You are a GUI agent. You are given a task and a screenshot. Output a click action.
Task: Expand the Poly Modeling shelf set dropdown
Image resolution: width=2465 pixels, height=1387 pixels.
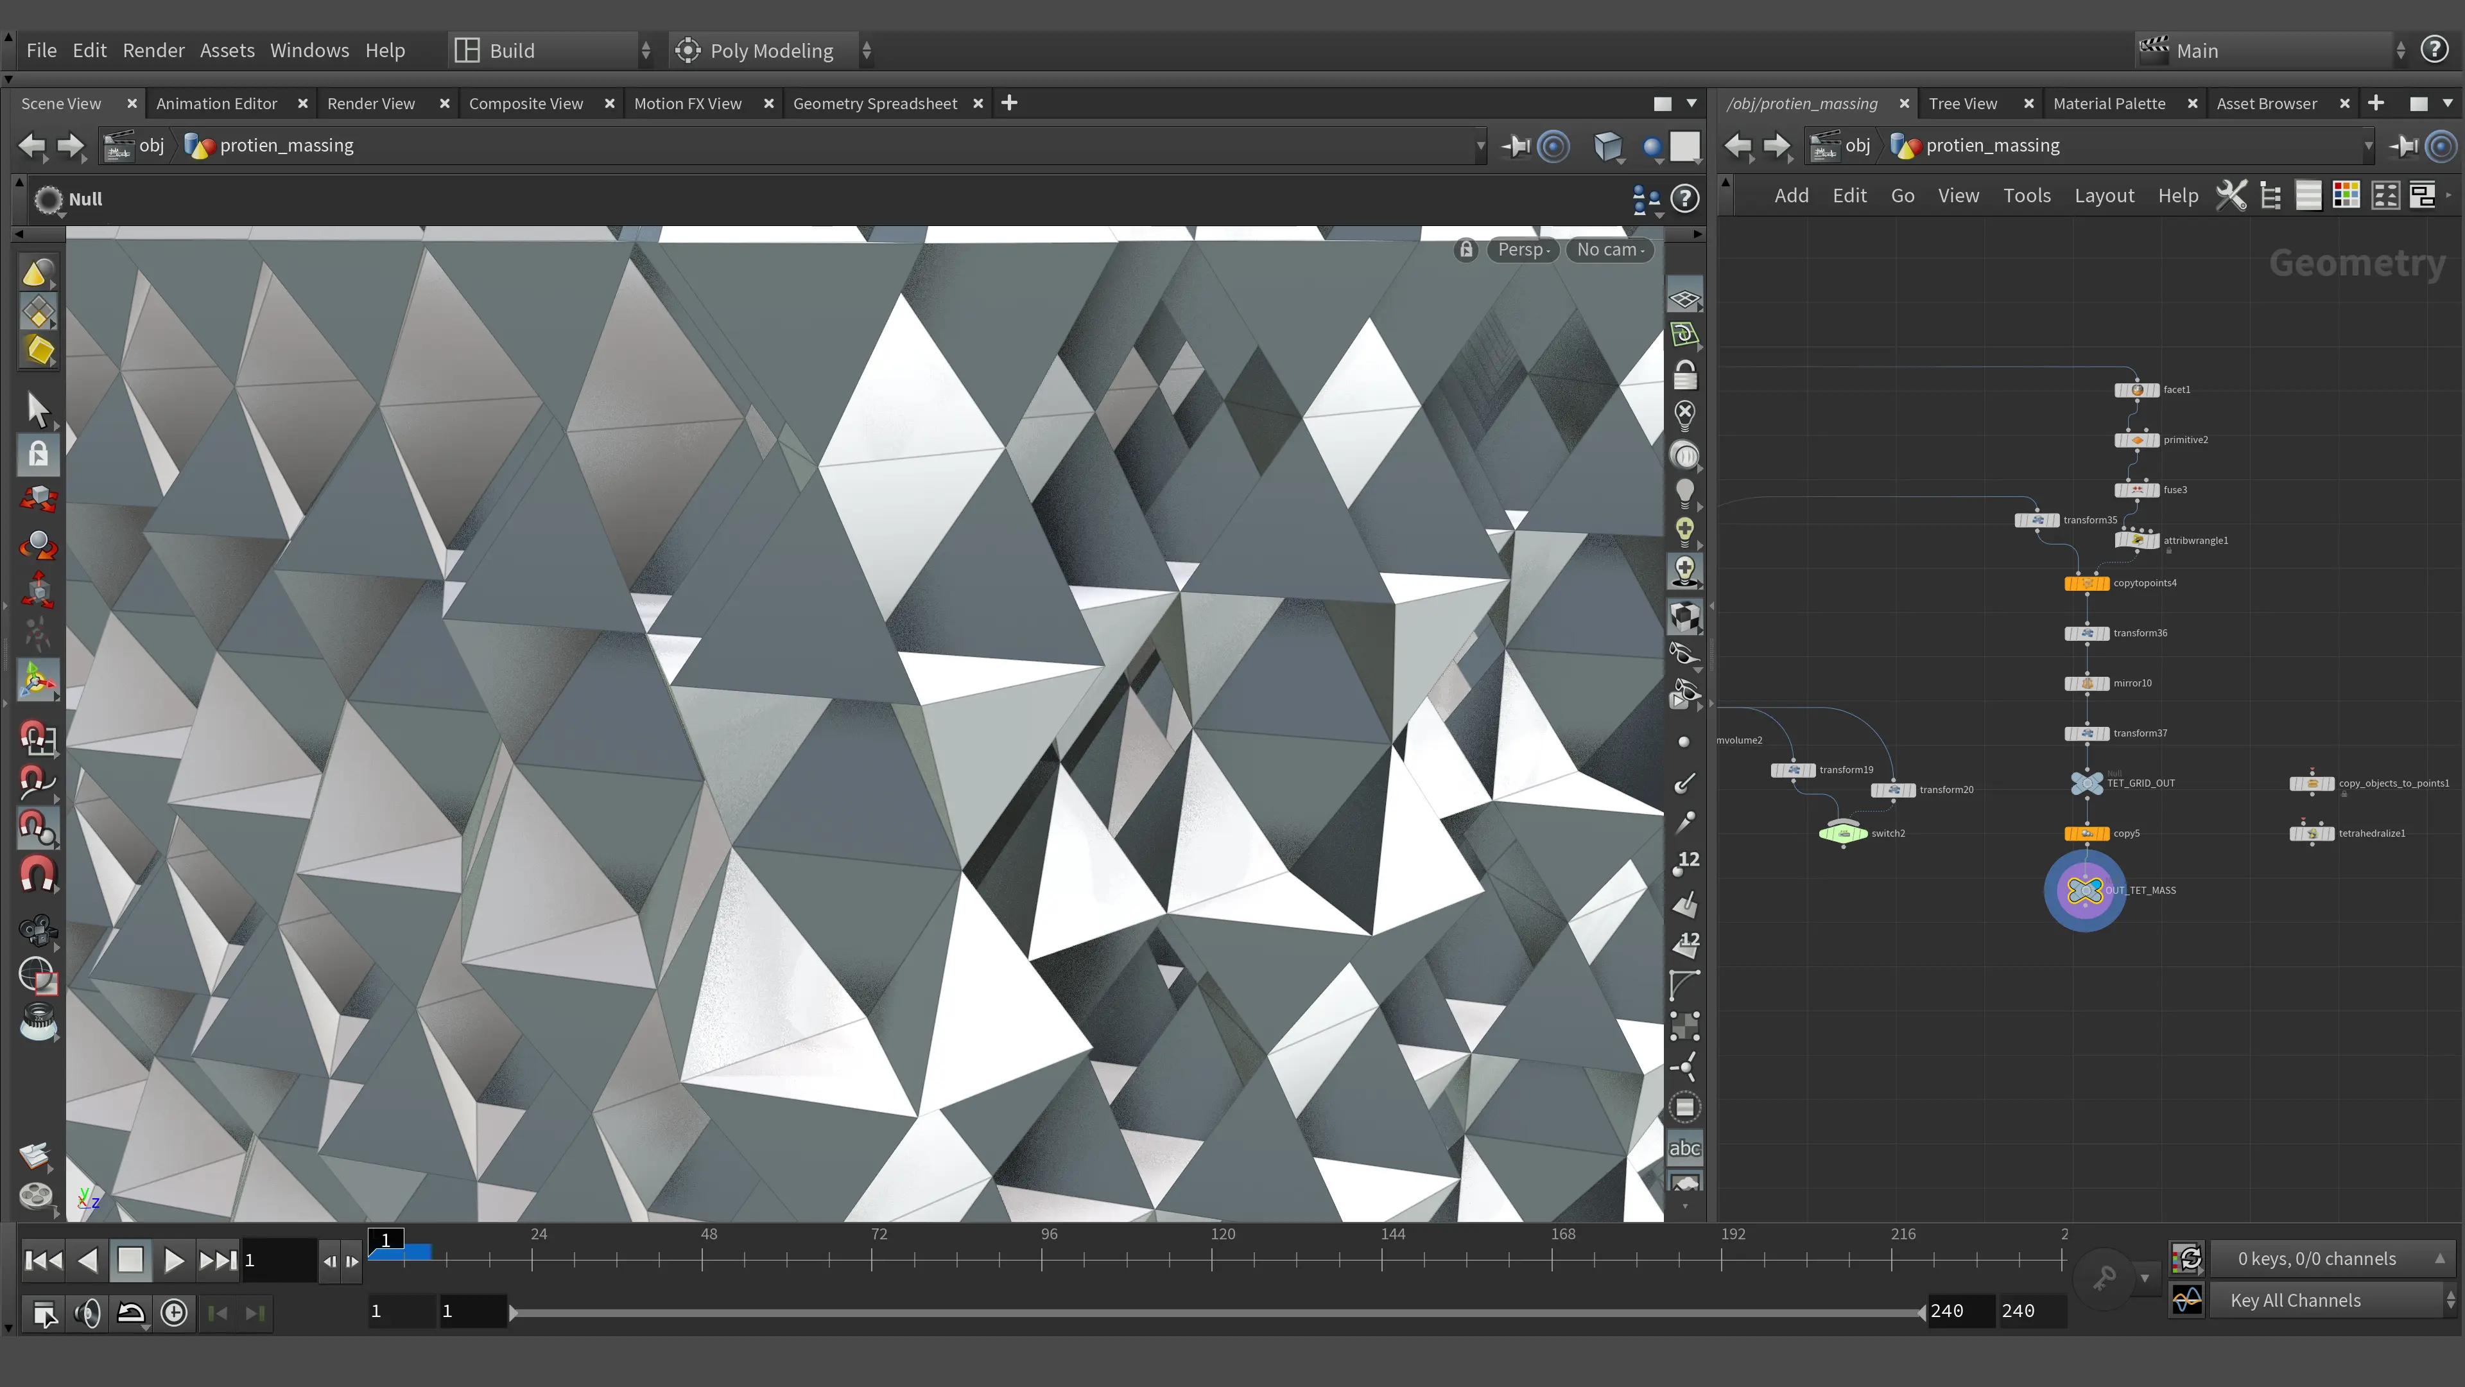click(x=866, y=51)
